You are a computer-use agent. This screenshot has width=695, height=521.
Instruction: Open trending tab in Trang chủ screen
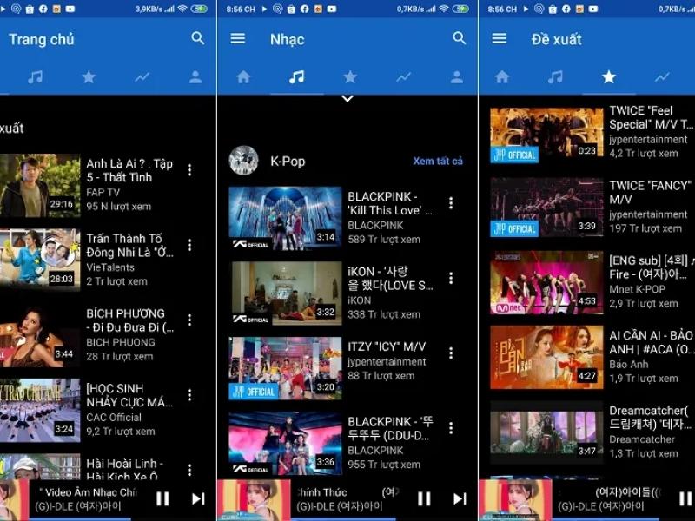[142, 77]
